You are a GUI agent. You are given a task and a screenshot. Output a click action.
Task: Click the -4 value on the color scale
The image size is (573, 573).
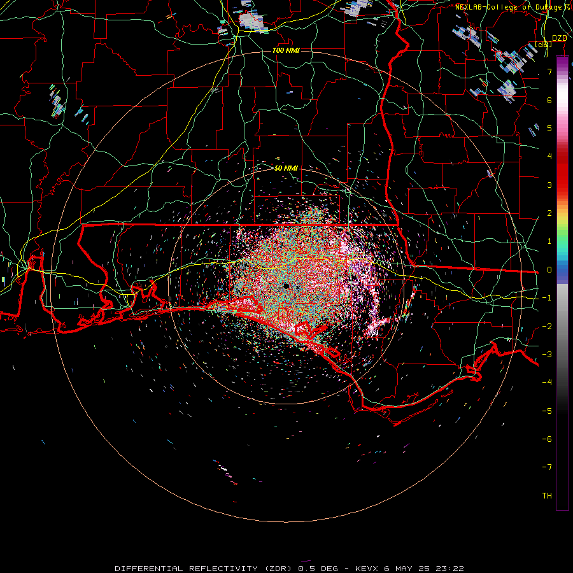coord(547,383)
